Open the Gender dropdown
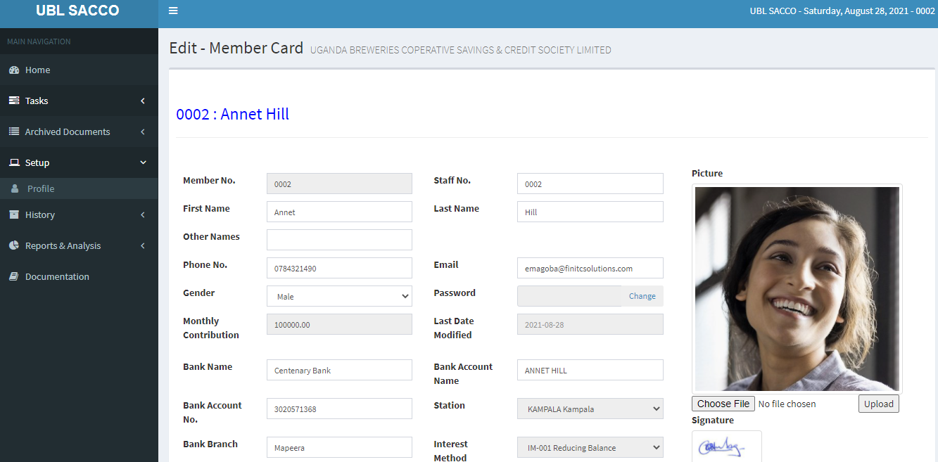Screen dimensions: 938x462 (339, 297)
